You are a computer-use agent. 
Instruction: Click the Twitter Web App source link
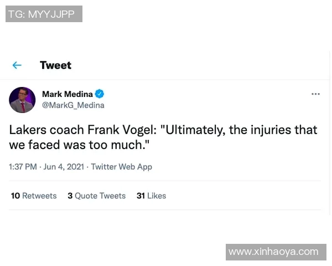tap(121, 167)
